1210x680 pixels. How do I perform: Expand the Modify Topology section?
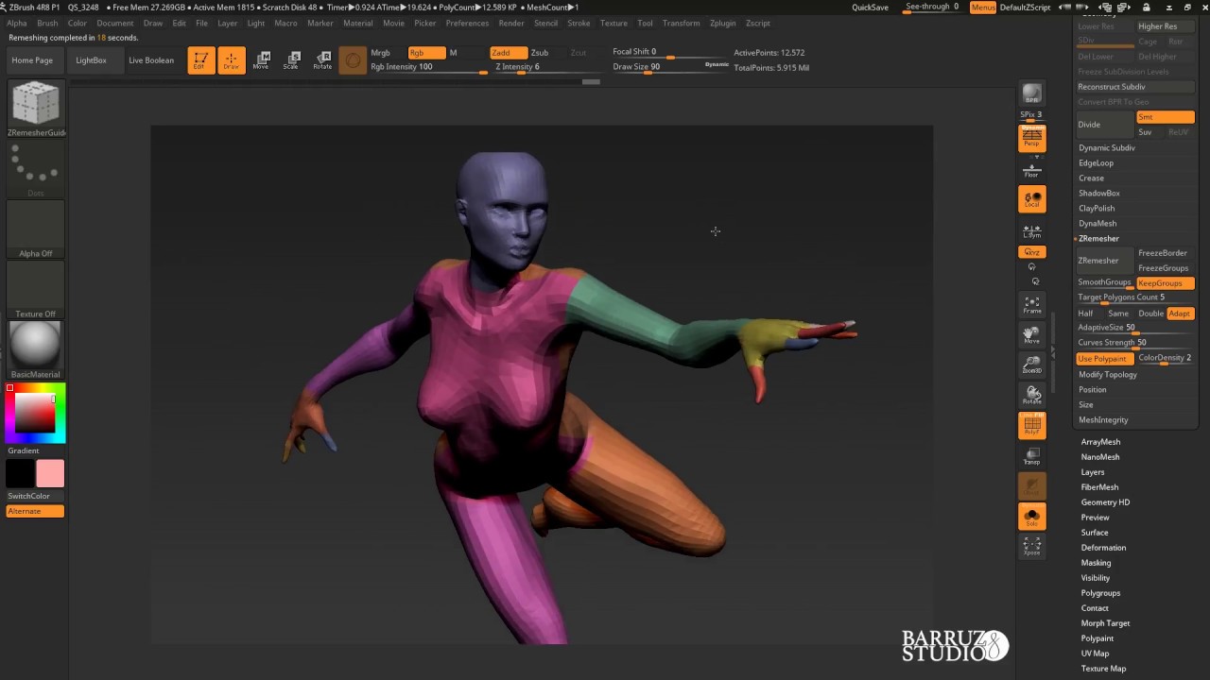click(x=1108, y=375)
